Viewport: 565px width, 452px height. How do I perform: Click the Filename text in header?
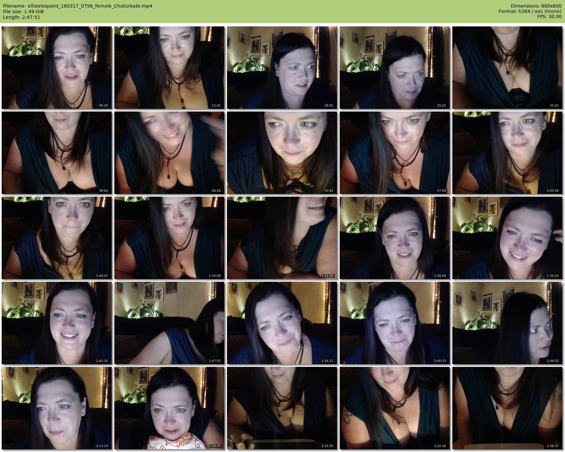coord(77,6)
